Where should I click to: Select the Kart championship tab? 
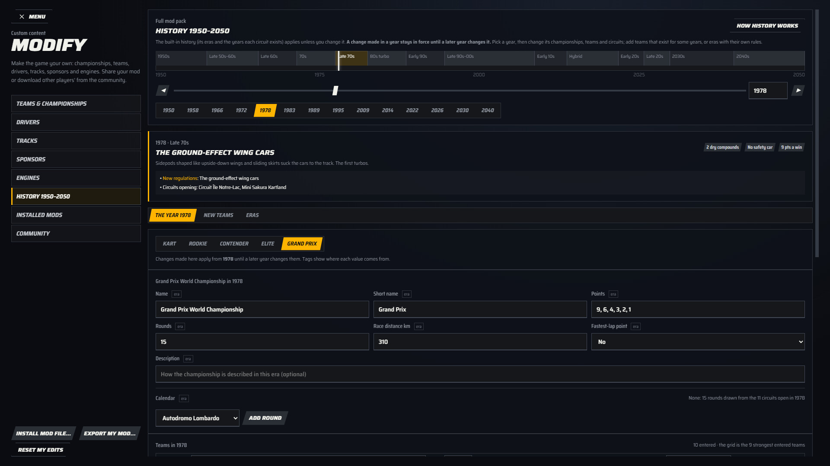click(169, 244)
